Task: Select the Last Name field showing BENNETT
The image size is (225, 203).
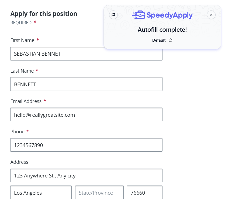Action: 86,84
